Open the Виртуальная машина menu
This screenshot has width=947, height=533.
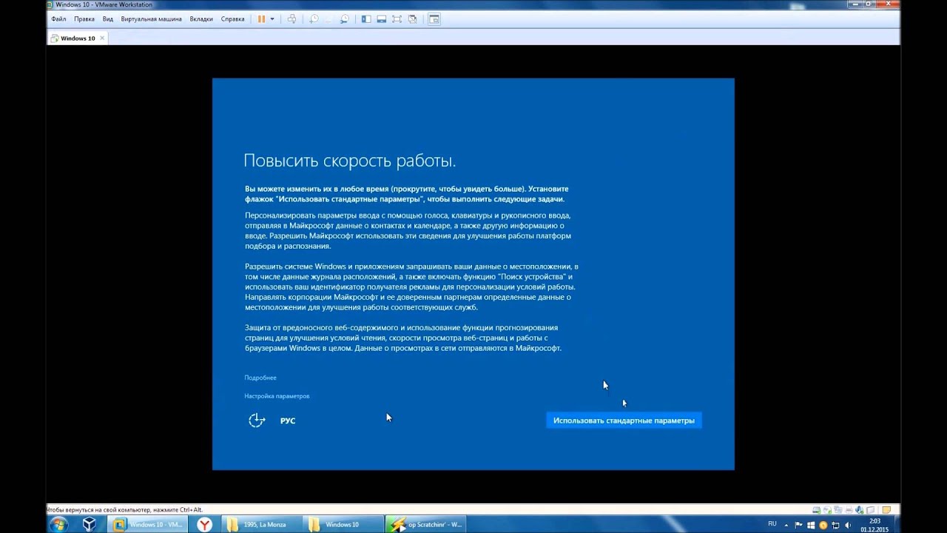(x=151, y=19)
